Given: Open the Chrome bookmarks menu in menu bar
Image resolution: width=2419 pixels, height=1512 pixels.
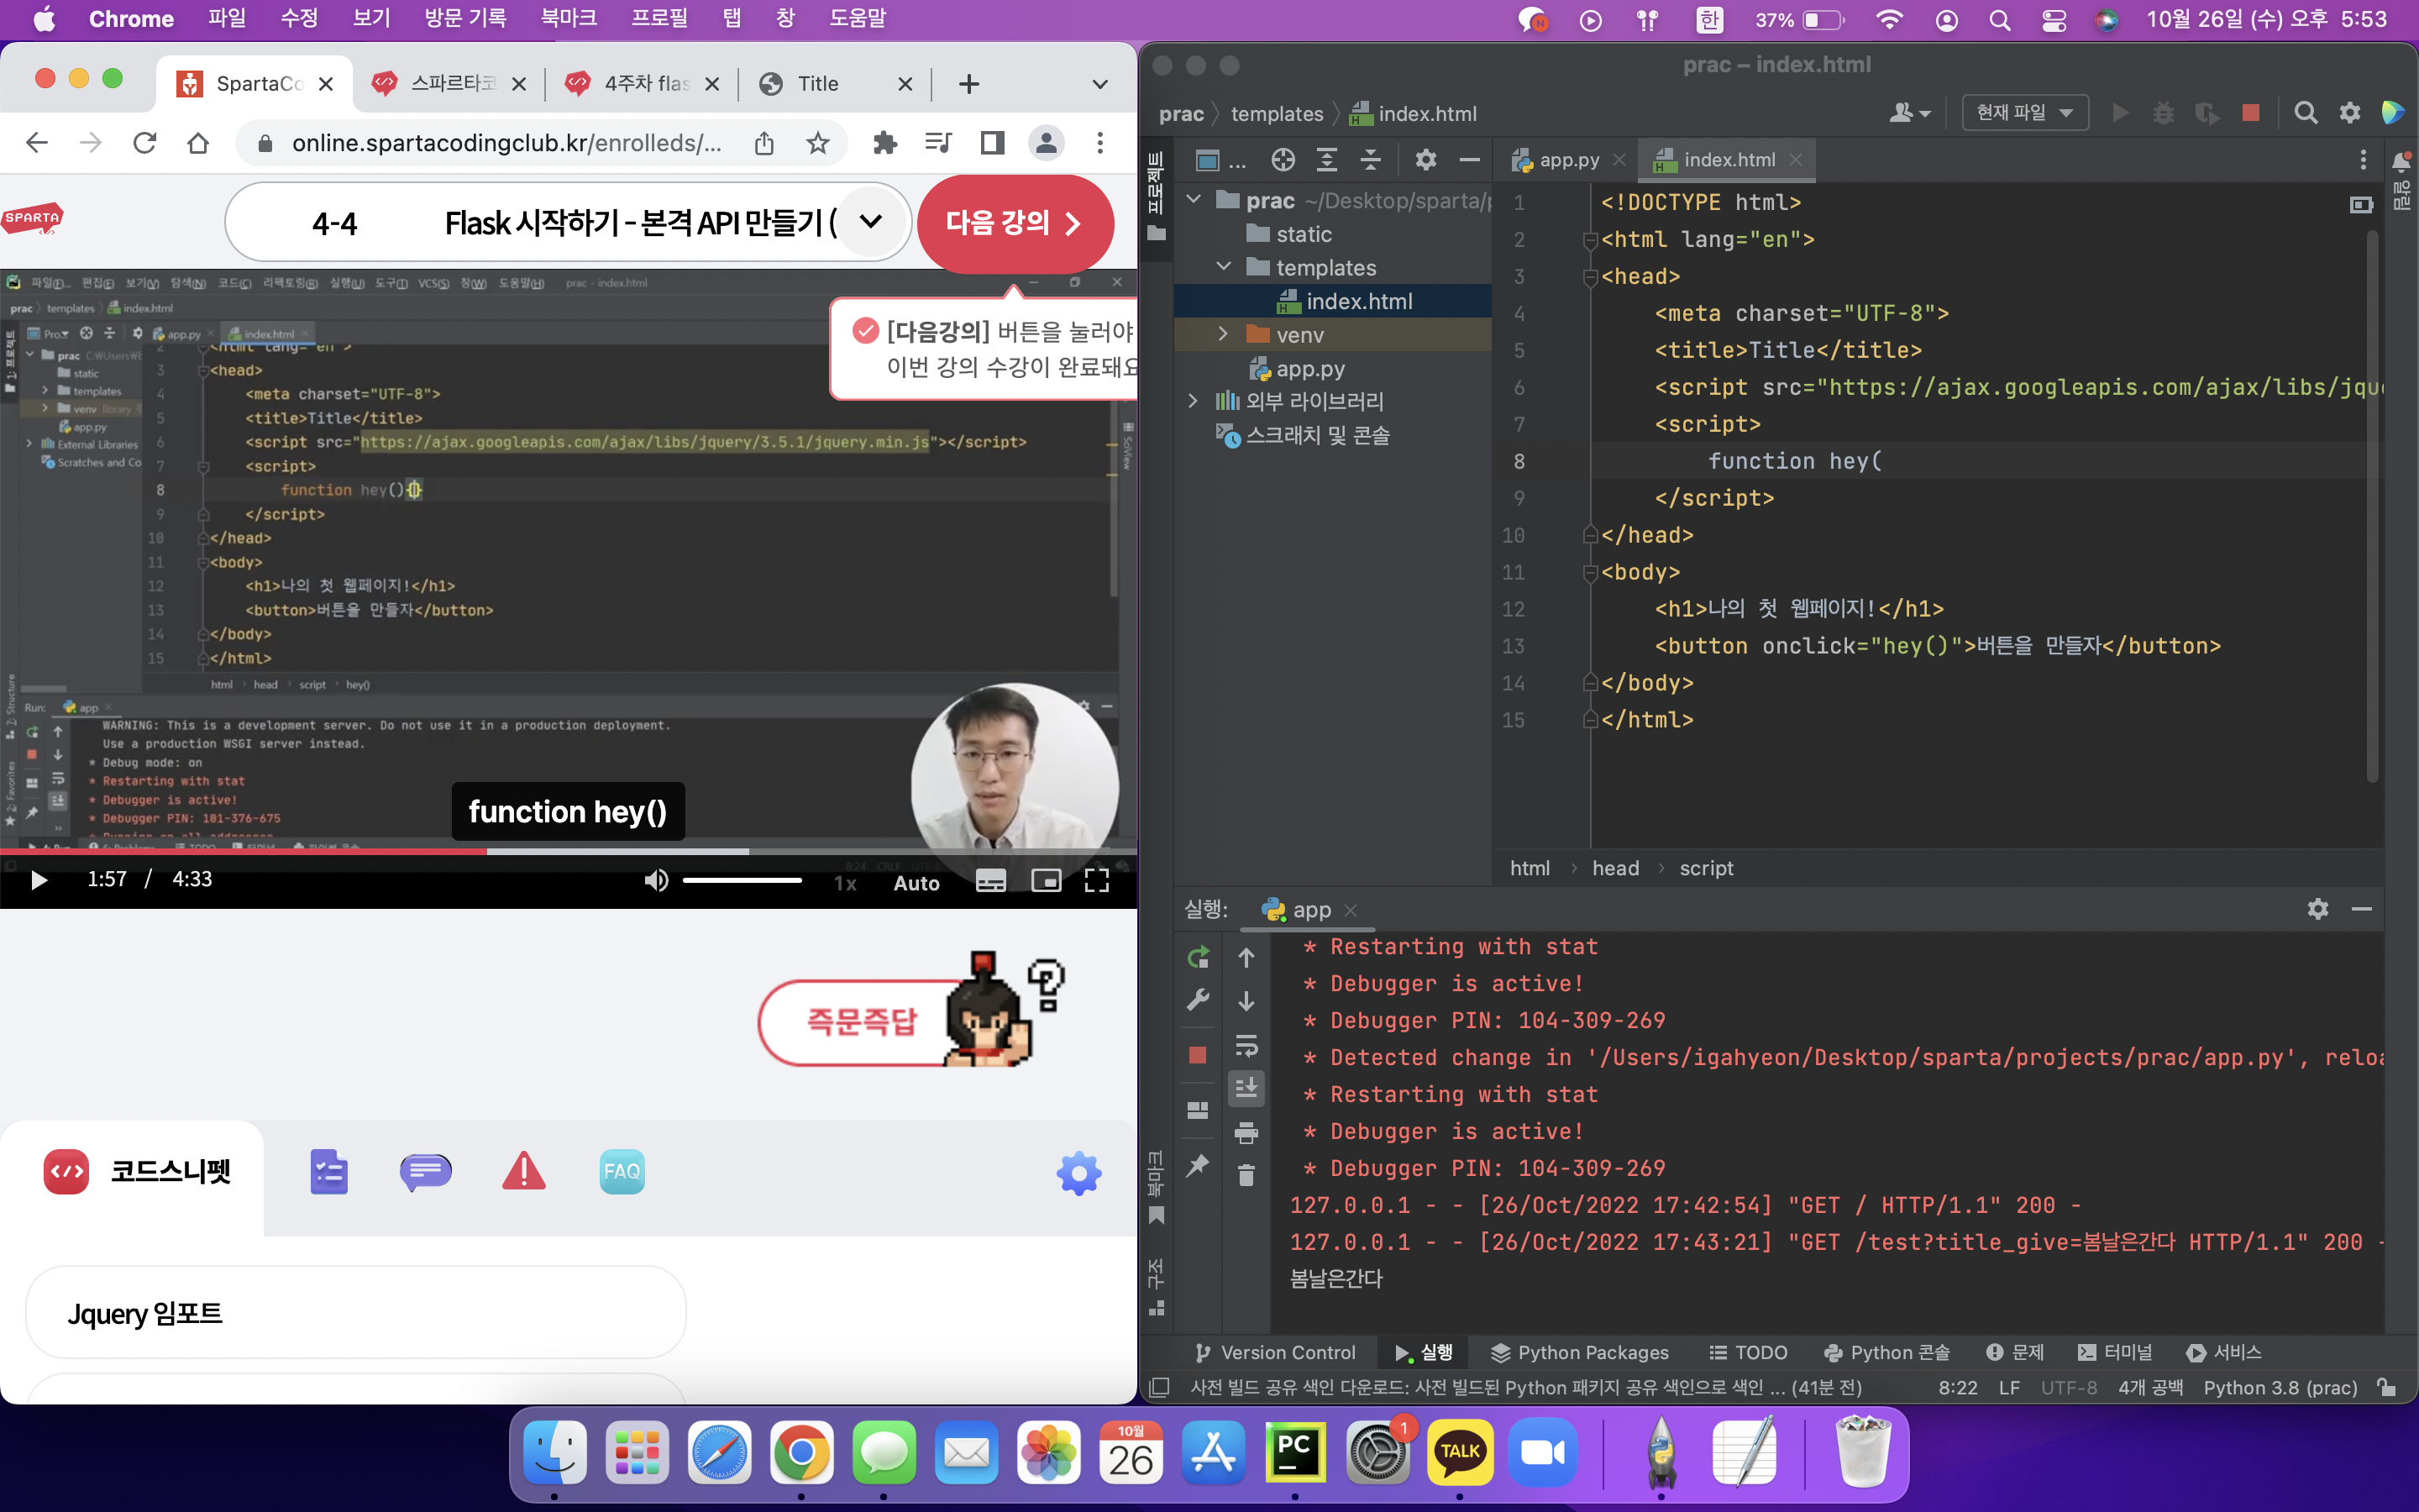Looking at the screenshot, I should (x=568, y=18).
